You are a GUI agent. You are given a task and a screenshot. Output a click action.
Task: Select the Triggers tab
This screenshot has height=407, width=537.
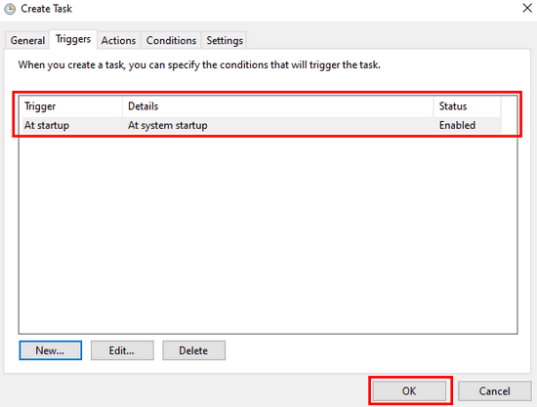pos(73,39)
